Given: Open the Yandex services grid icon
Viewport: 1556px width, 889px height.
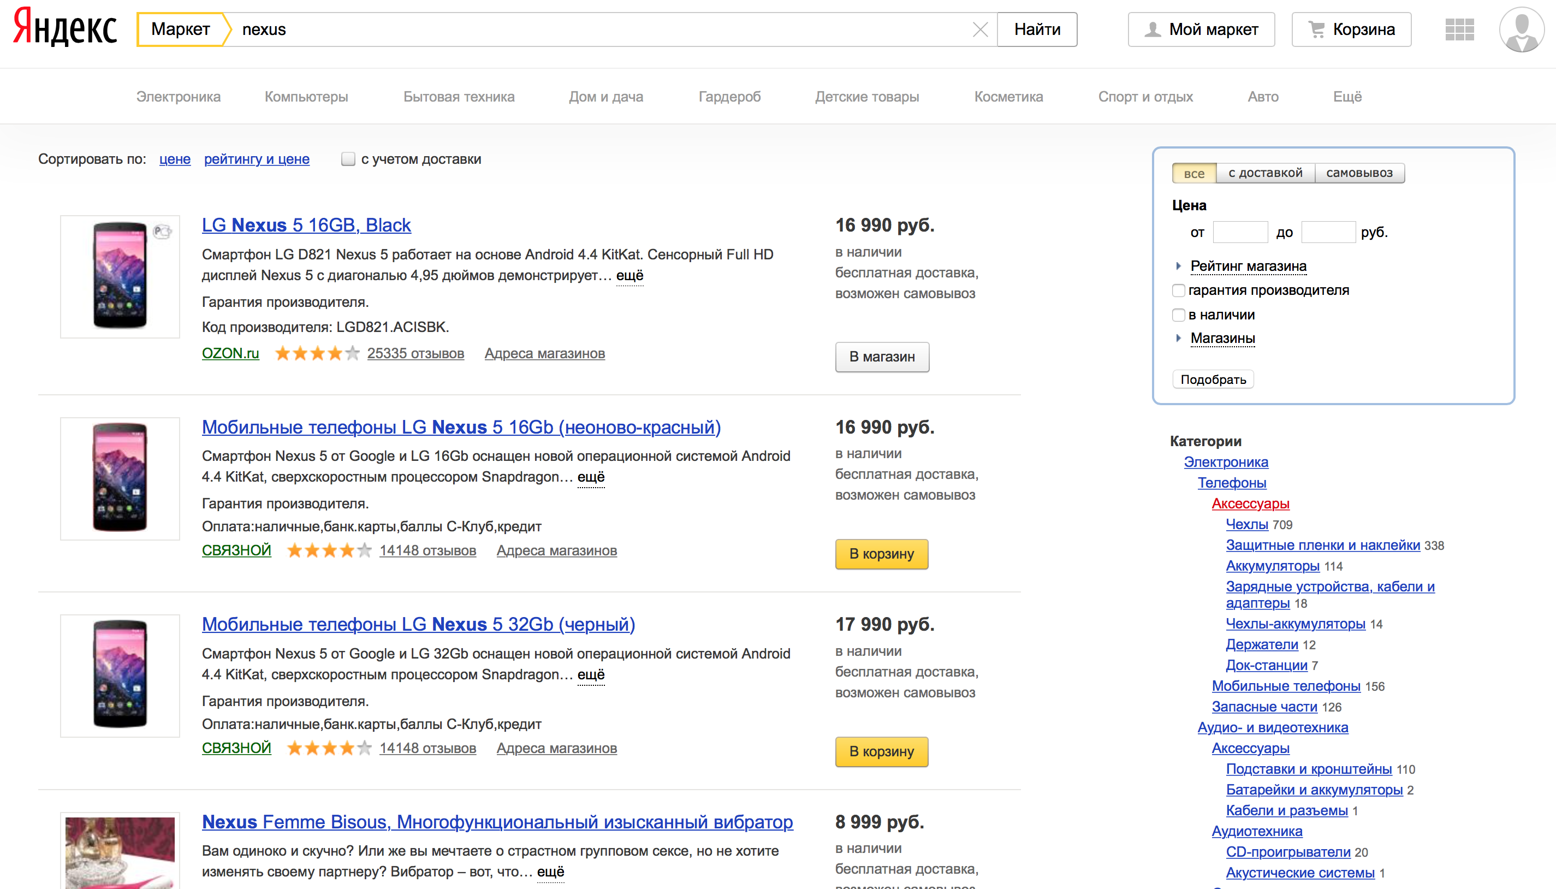Looking at the screenshot, I should [1459, 29].
